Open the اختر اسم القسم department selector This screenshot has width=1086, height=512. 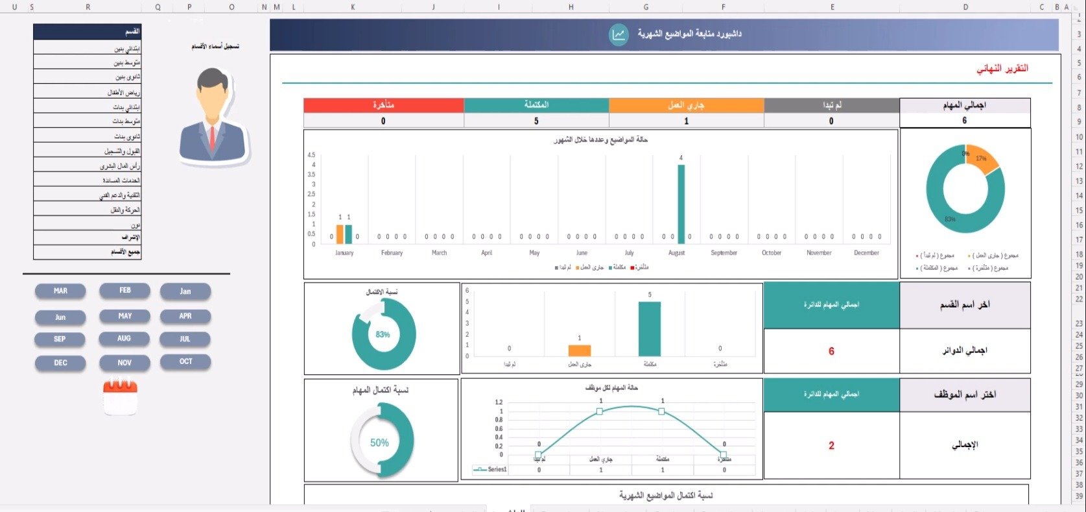tap(965, 305)
